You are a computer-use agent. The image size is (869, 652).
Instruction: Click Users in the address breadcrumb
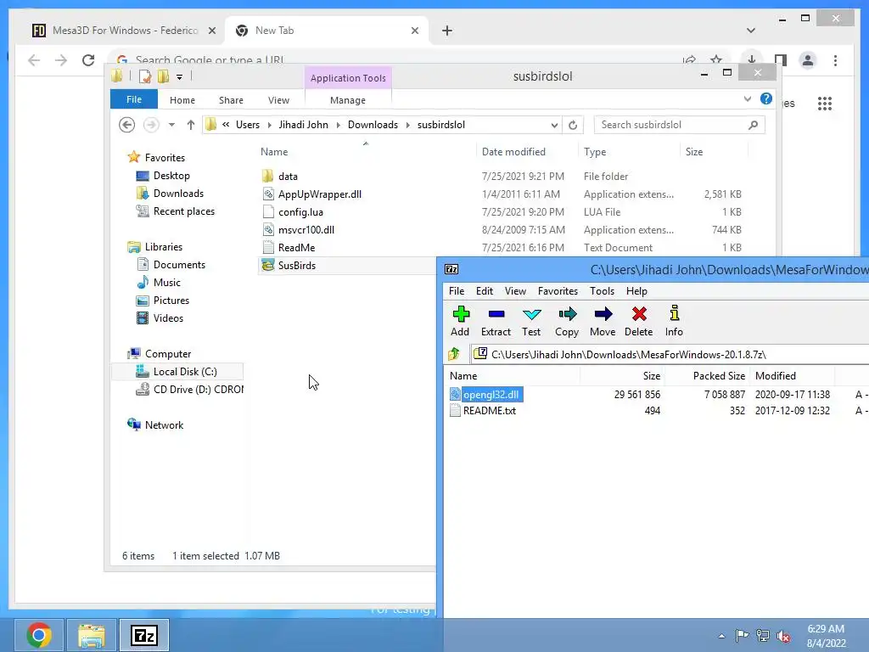(x=247, y=125)
